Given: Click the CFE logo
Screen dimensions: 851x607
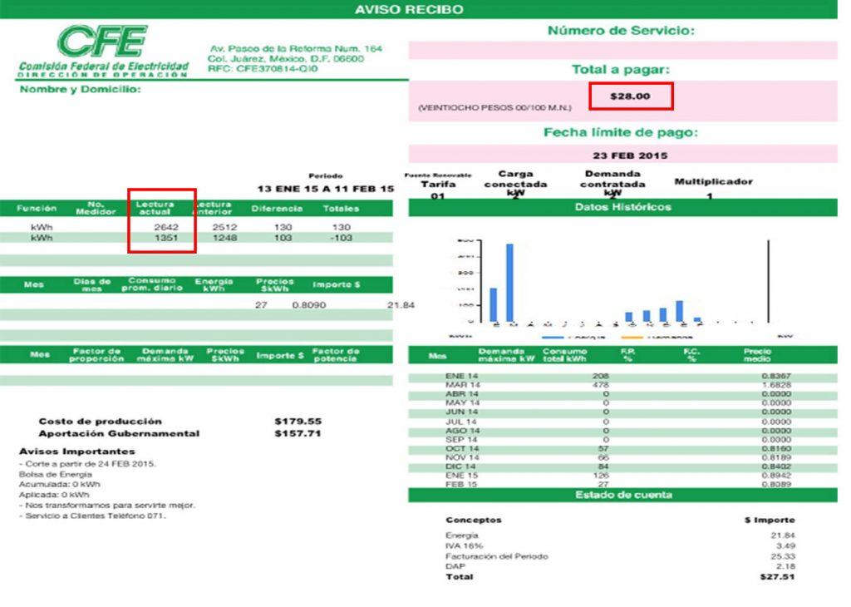Looking at the screenshot, I should pyautogui.click(x=101, y=41).
